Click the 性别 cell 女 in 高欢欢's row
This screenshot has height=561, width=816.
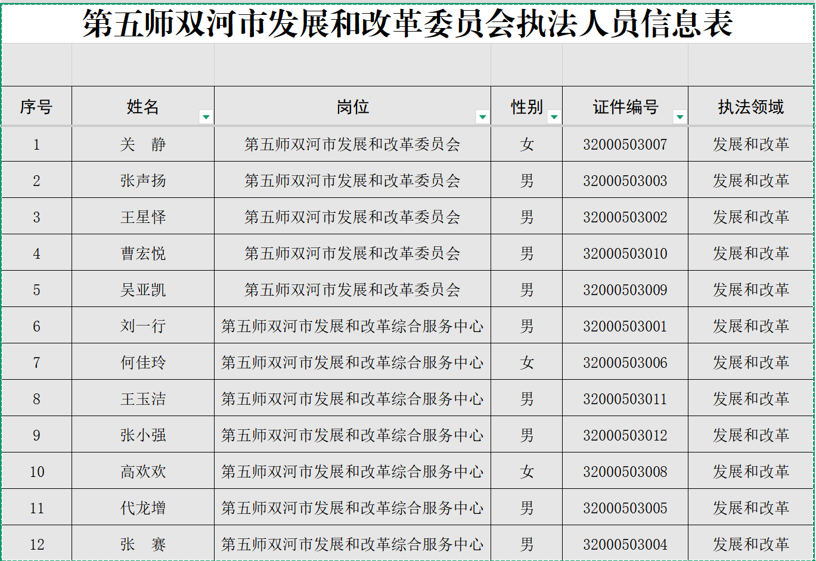click(527, 472)
